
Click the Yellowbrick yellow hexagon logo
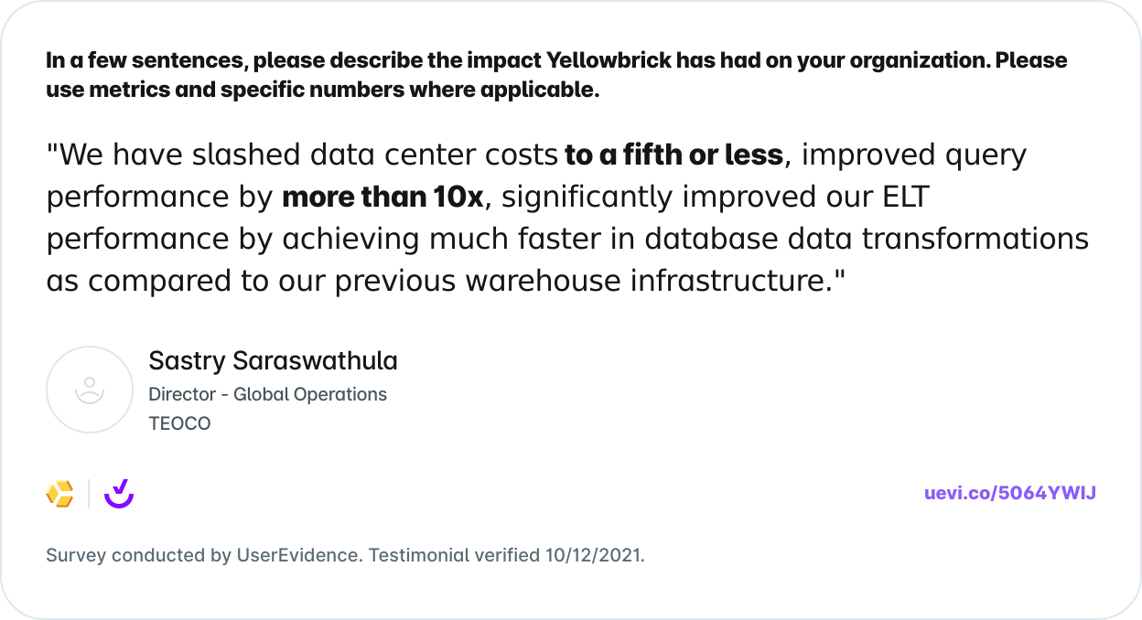click(59, 494)
